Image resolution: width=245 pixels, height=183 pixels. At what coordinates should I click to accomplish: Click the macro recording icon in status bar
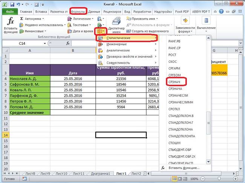(x=24, y=179)
